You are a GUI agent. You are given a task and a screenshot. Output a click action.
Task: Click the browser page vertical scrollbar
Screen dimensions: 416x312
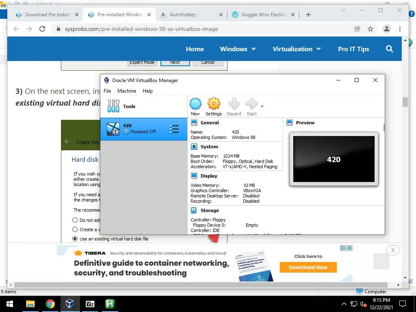[x=405, y=102]
